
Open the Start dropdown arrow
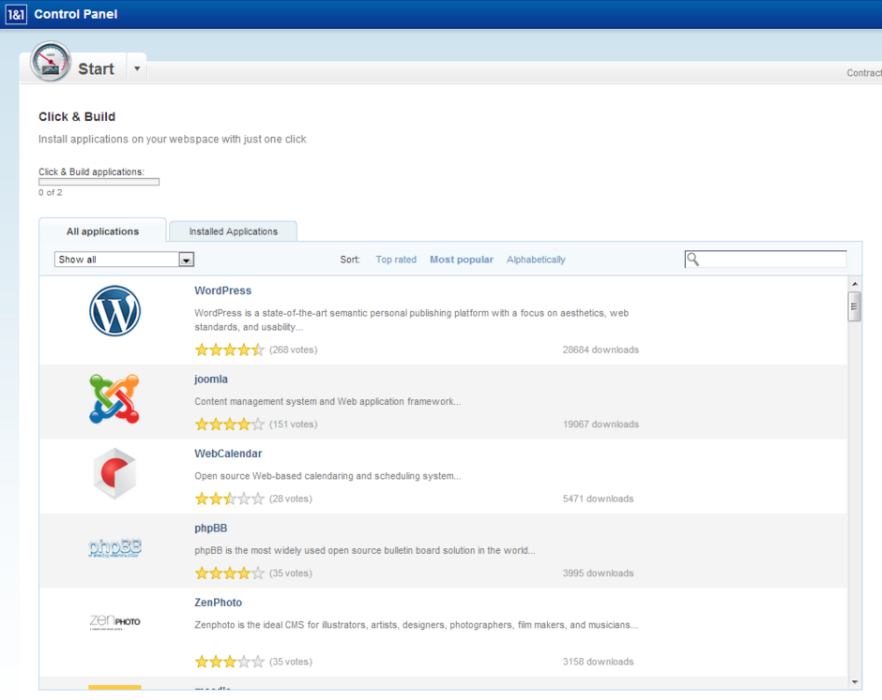(x=137, y=68)
